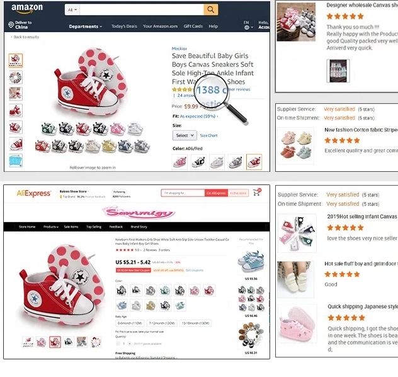This screenshot has width=398, height=377.
Task: Go Back to results
Action: click(x=25, y=37)
